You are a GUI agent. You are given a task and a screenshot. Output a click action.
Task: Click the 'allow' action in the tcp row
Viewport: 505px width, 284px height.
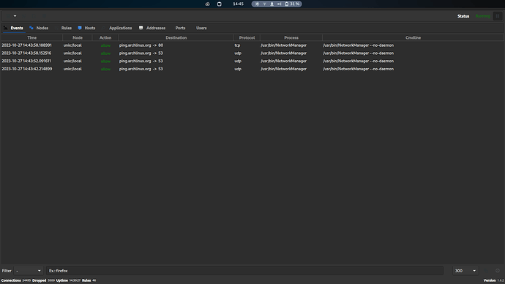105,45
